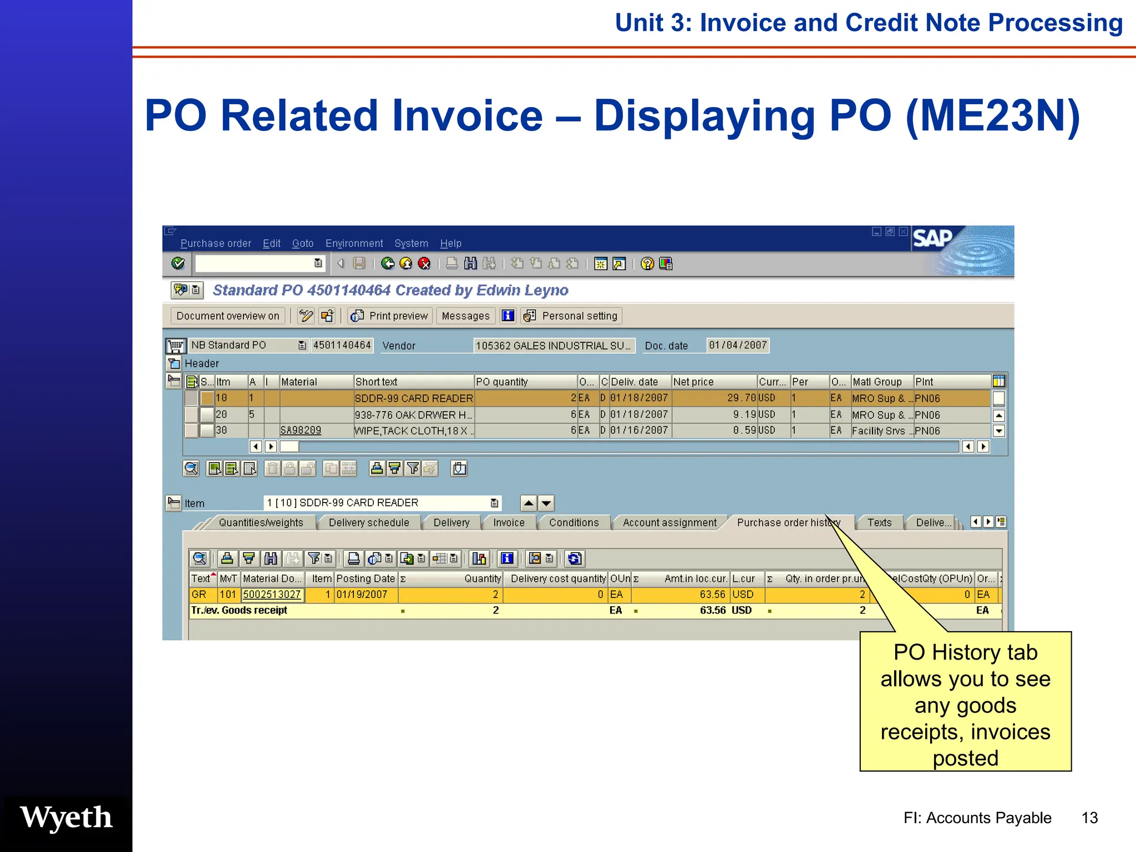Screen dimensions: 1136x852
Task: Click the Generate shortcut icon
Action: pyautogui.click(x=619, y=263)
